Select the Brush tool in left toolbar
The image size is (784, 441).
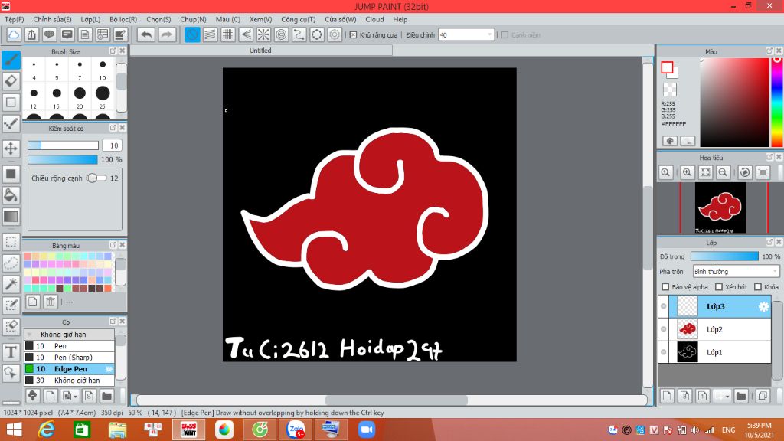click(x=11, y=60)
